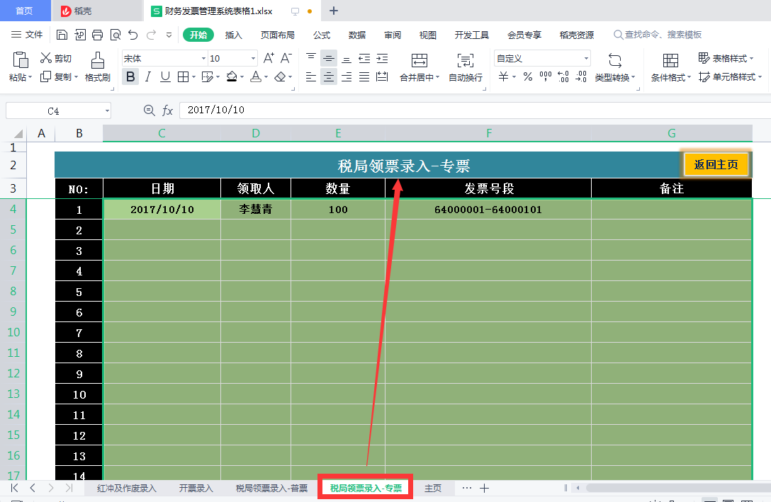Go to the 首页 home tab

coord(25,11)
